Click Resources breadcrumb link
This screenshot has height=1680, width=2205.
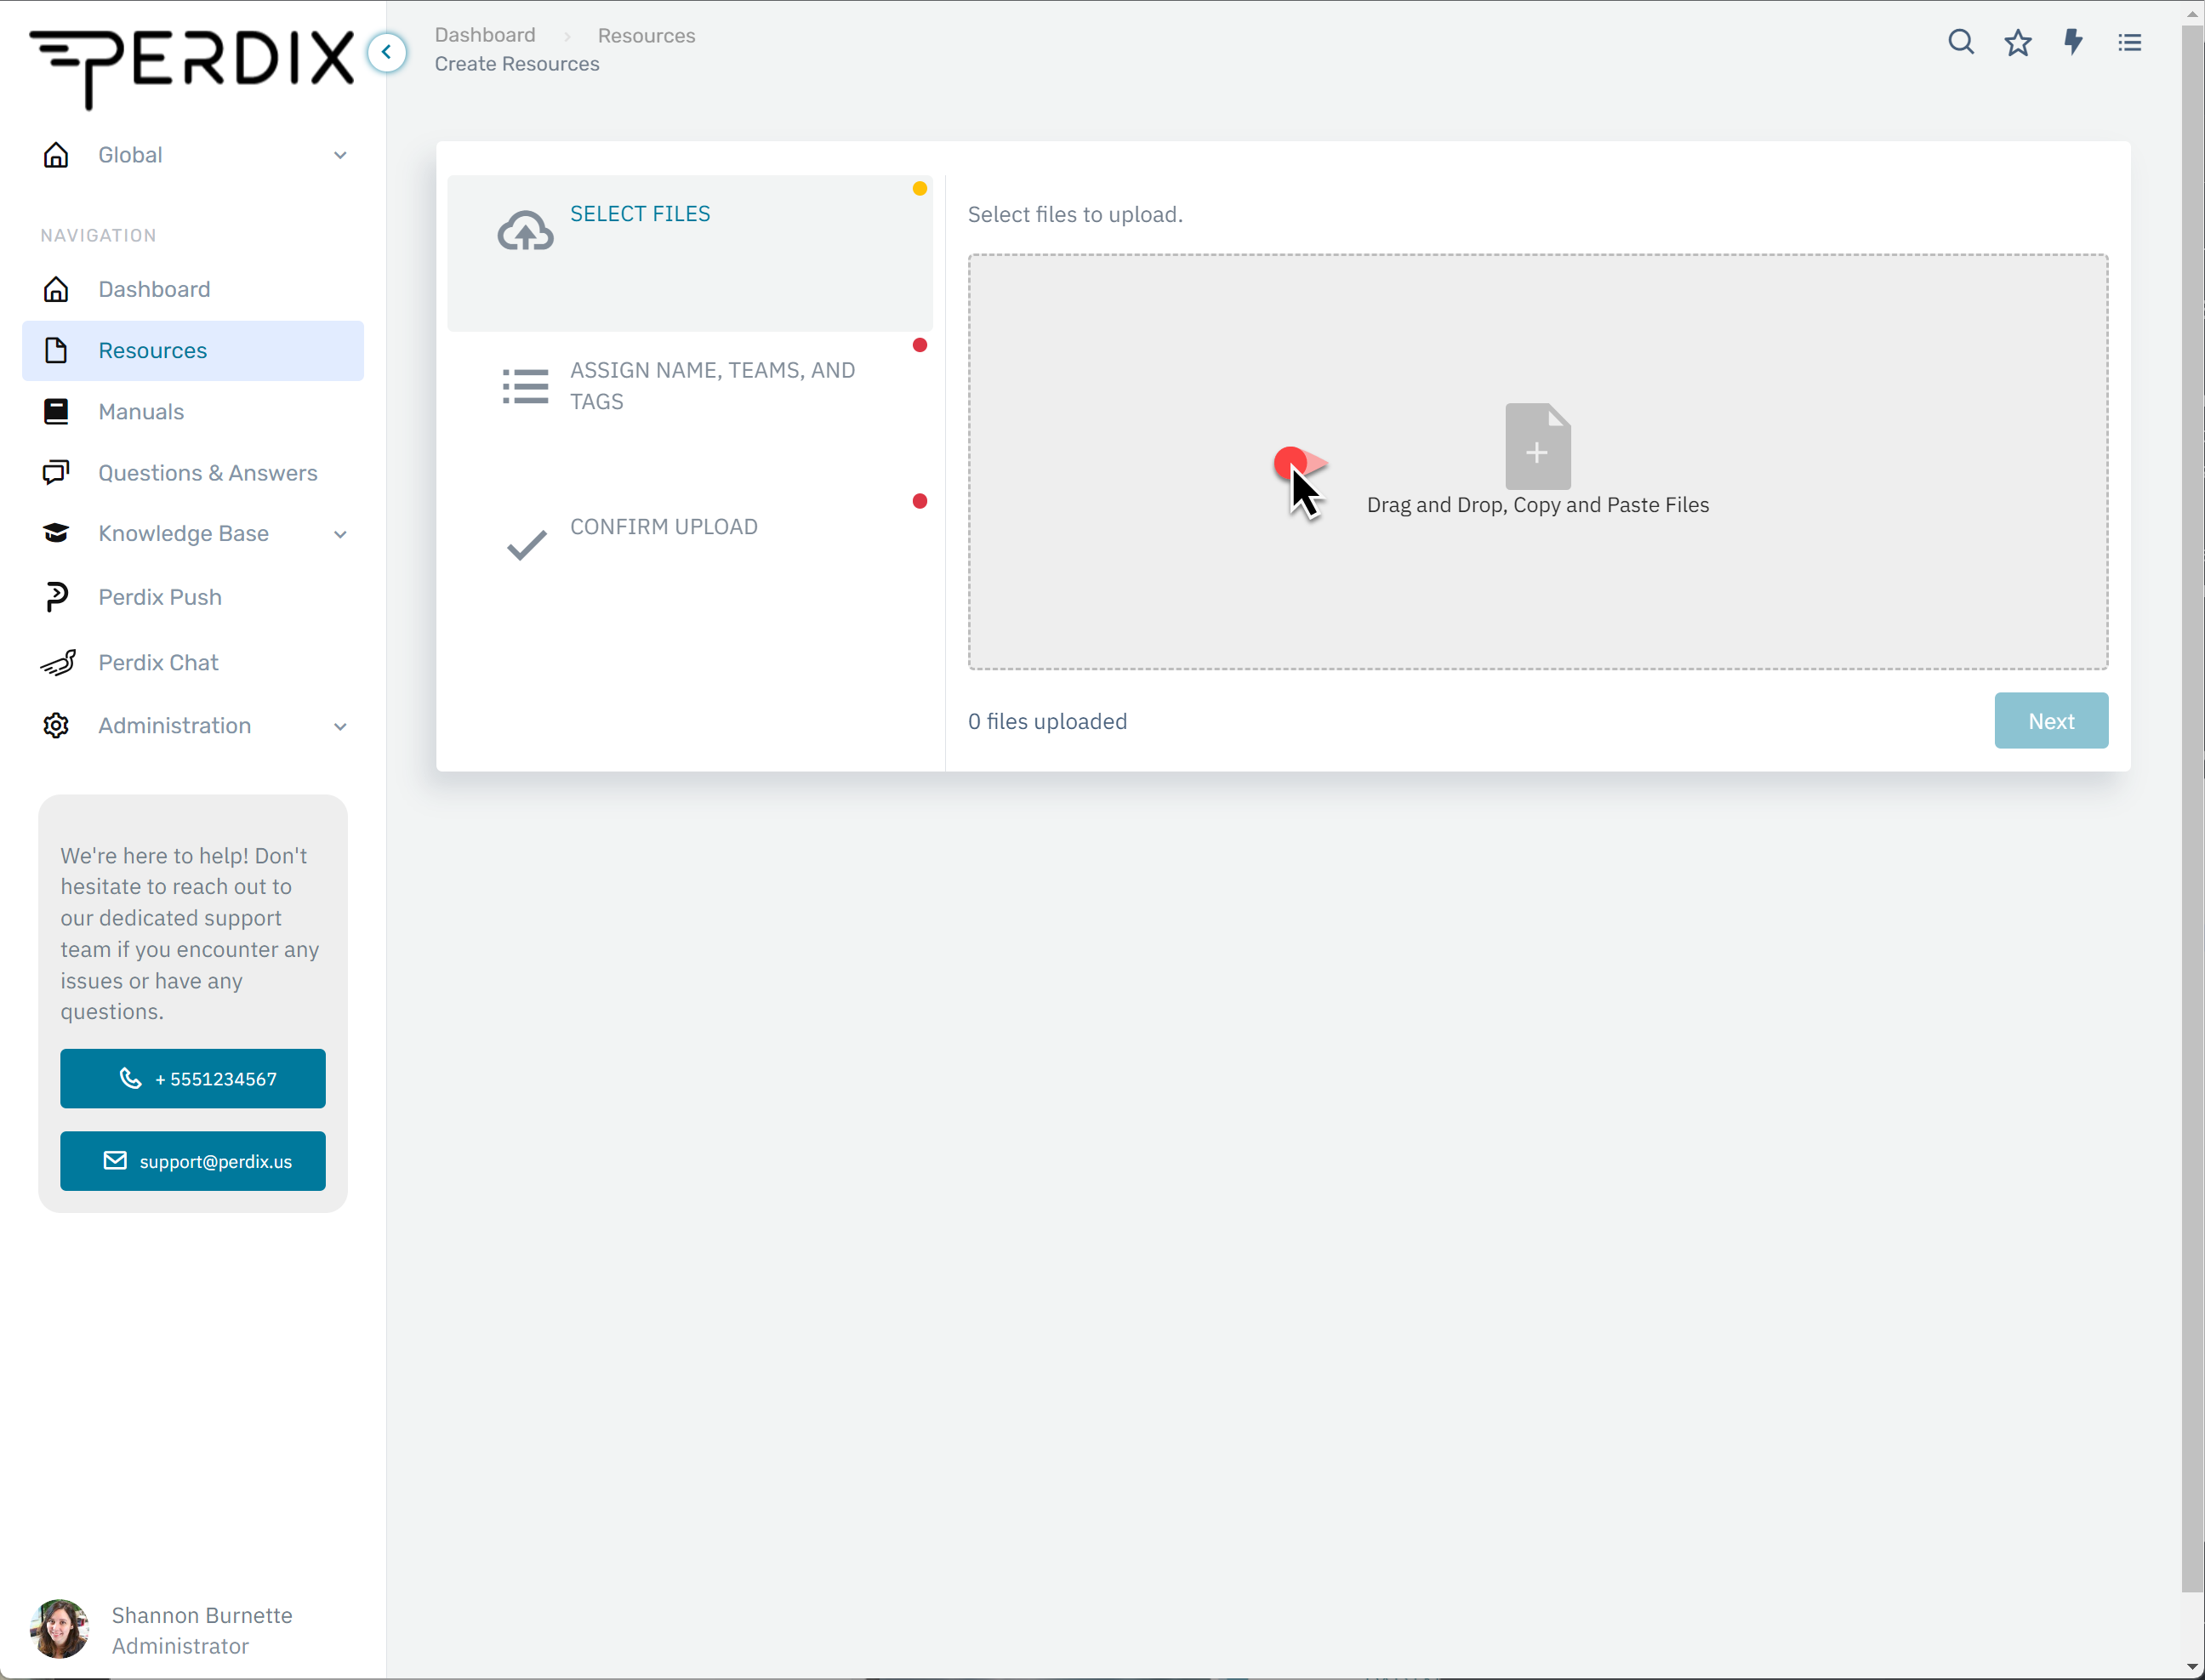(646, 36)
